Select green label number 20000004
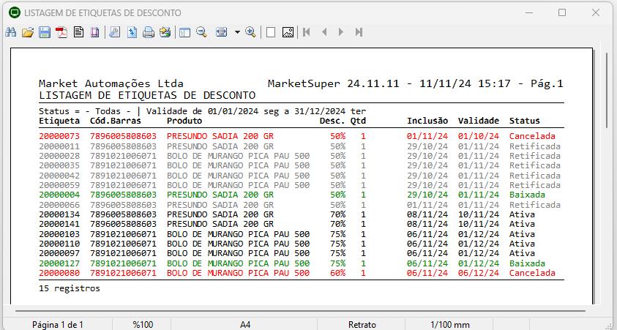The width and height of the screenshot is (617, 330). click(x=59, y=195)
